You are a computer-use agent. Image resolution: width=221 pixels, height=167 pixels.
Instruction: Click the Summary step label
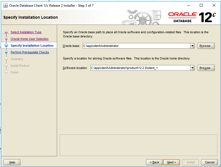tap(17, 59)
